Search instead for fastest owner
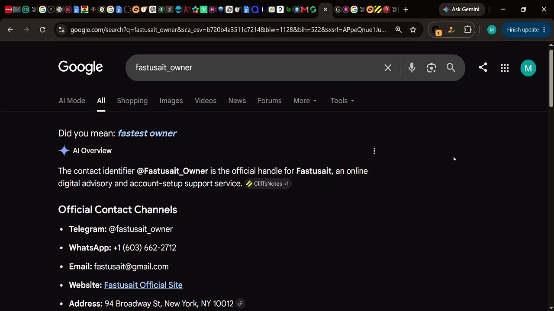This screenshot has width=554, height=311. [147, 133]
